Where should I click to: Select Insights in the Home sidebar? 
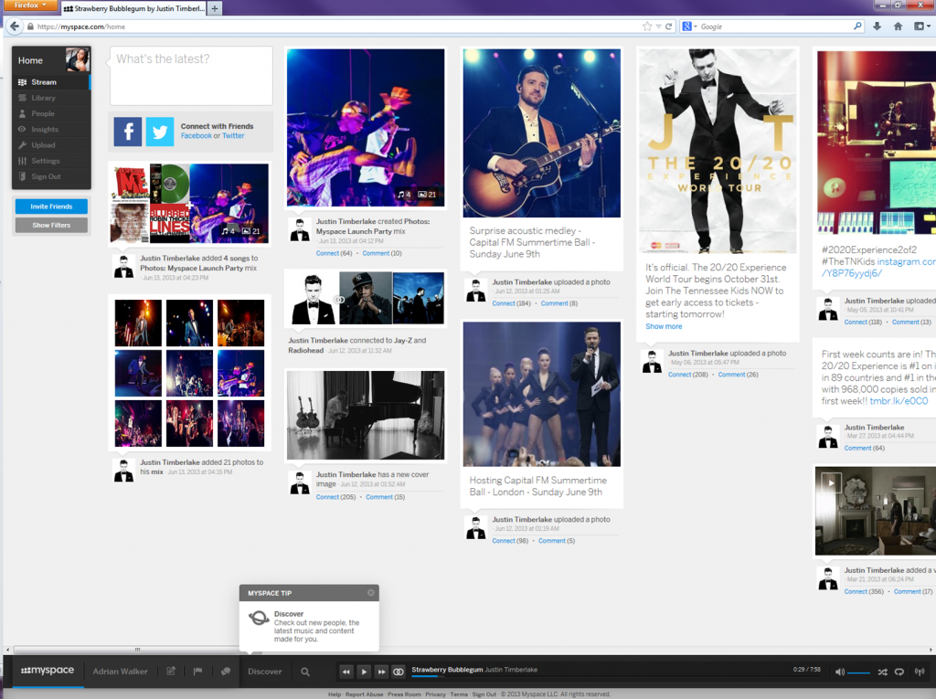(45, 130)
